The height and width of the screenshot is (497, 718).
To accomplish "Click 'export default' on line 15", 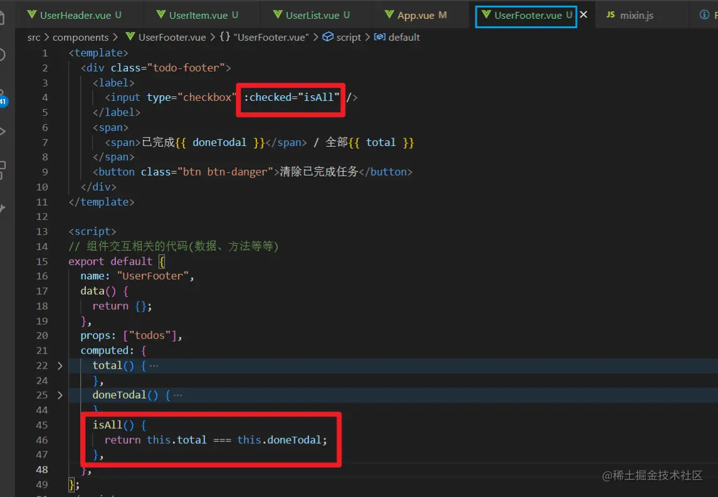I will click(x=110, y=261).
